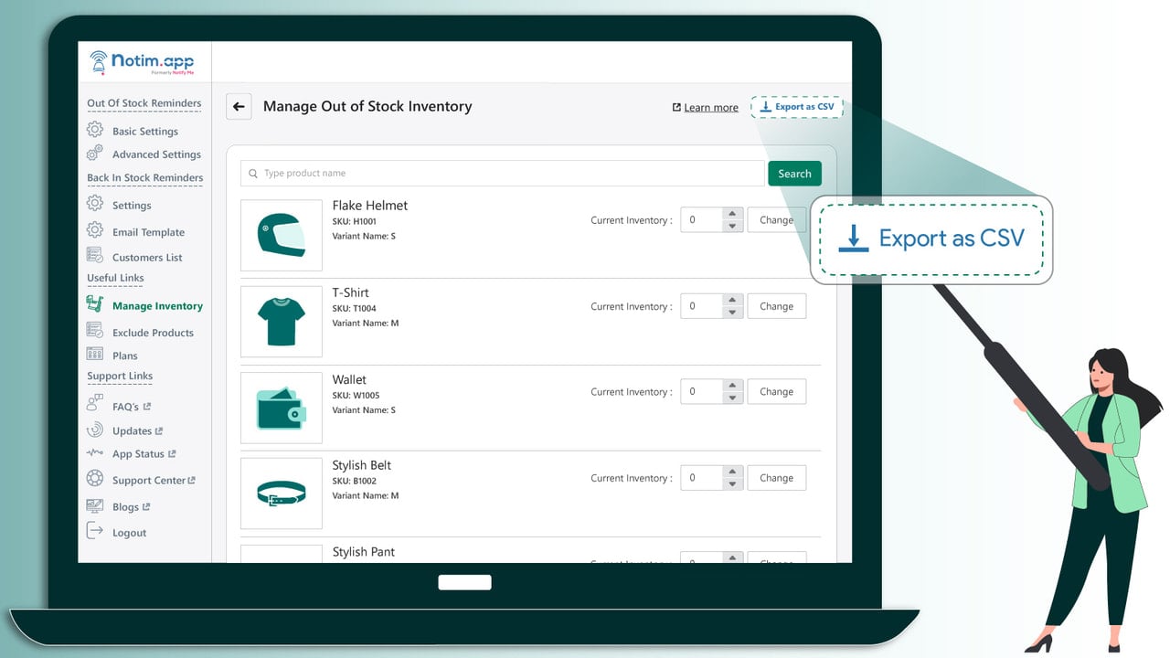The height and width of the screenshot is (658, 1170).
Task: Click external link icon next to Learn more
Action: (676, 108)
